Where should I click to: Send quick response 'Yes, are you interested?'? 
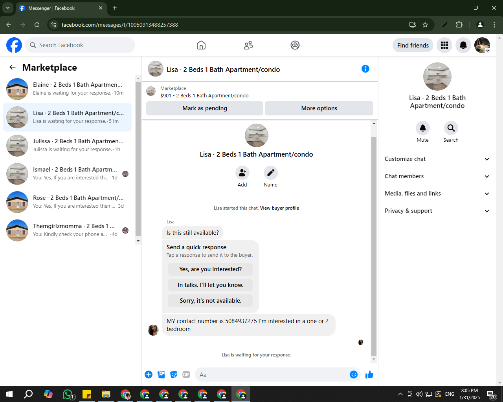coord(211,269)
